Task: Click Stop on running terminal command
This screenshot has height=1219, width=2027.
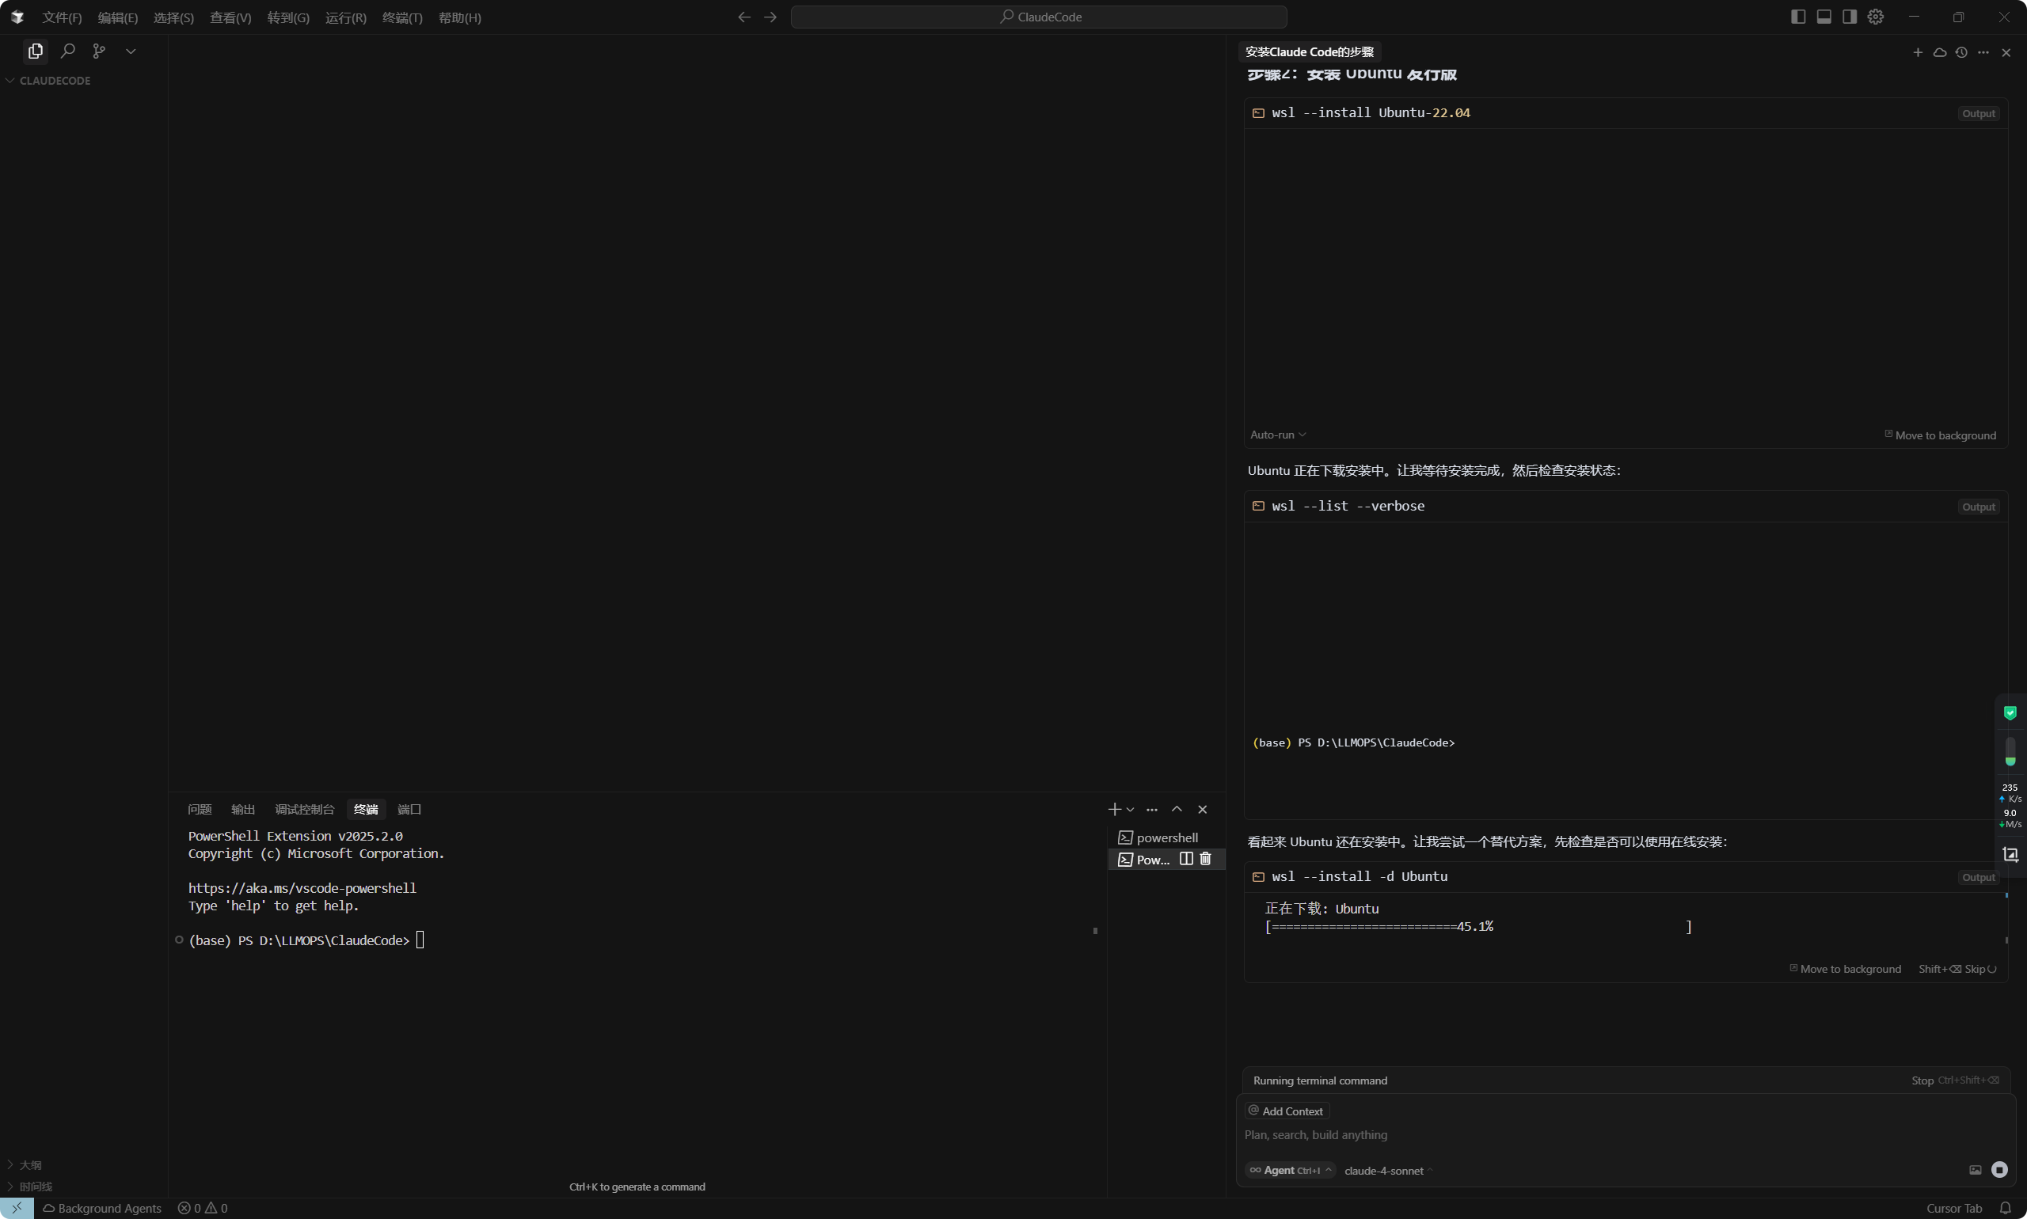Action: coord(1922,1080)
